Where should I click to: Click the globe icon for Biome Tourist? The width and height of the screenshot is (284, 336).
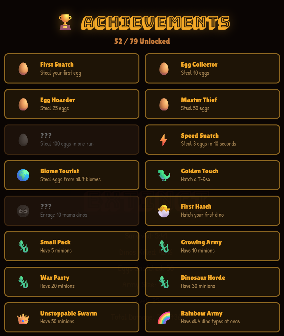coord(23,175)
